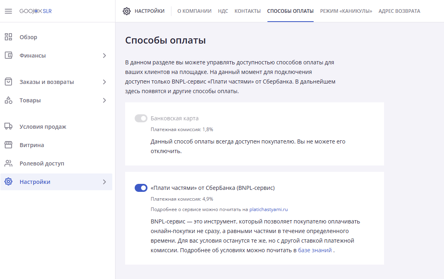
Task: Click the Витрина storefront icon
Action: click(8, 145)
